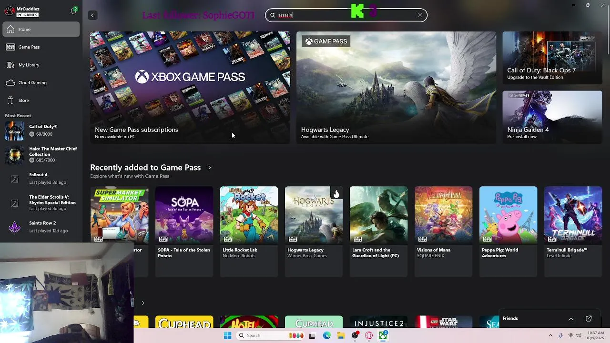Viewport: 610px width, 343px height.
Task: Open Terminull Brigade game card
Action: point(573,232)
